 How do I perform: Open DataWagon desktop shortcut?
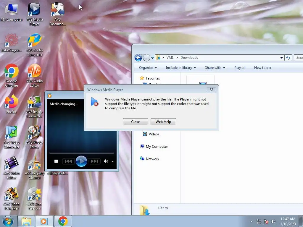coord(12,43)
